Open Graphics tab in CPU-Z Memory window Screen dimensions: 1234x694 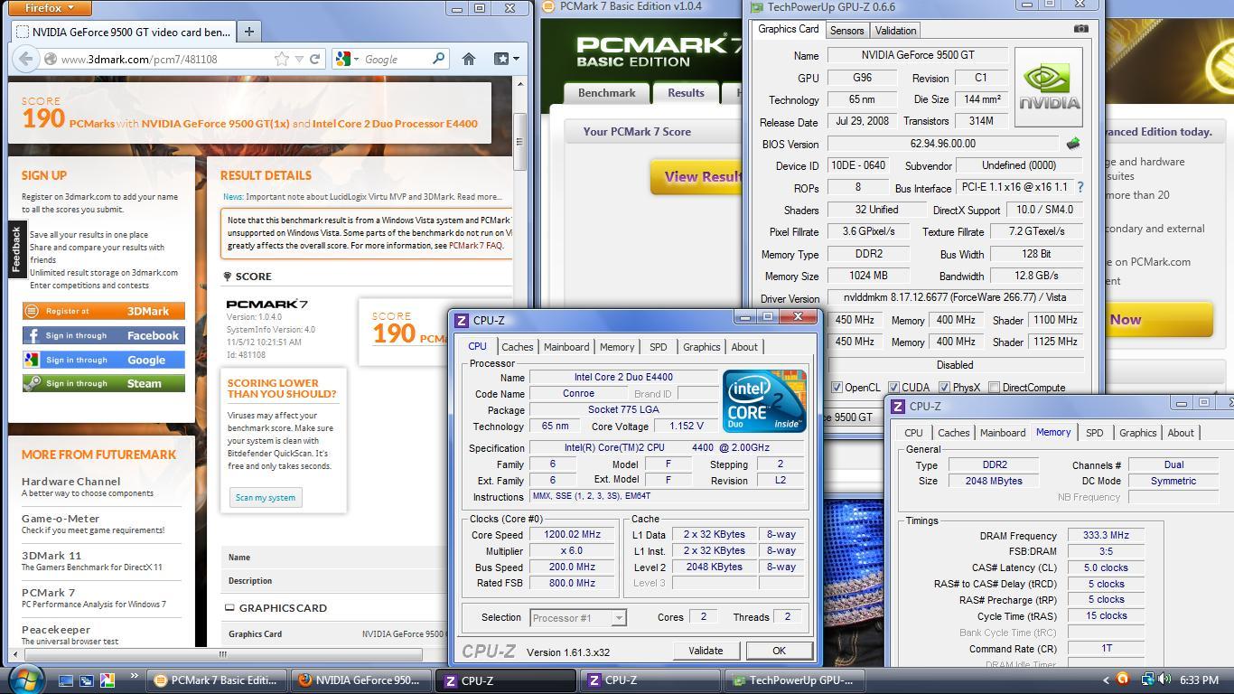1137,433
